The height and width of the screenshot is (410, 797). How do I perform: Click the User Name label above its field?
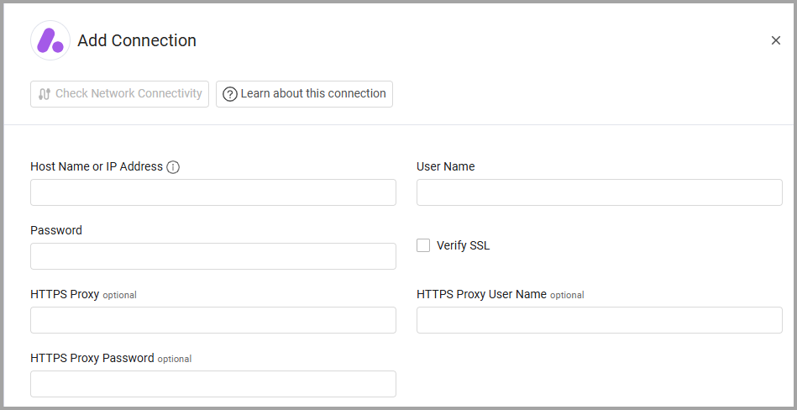tap(445, 166)
